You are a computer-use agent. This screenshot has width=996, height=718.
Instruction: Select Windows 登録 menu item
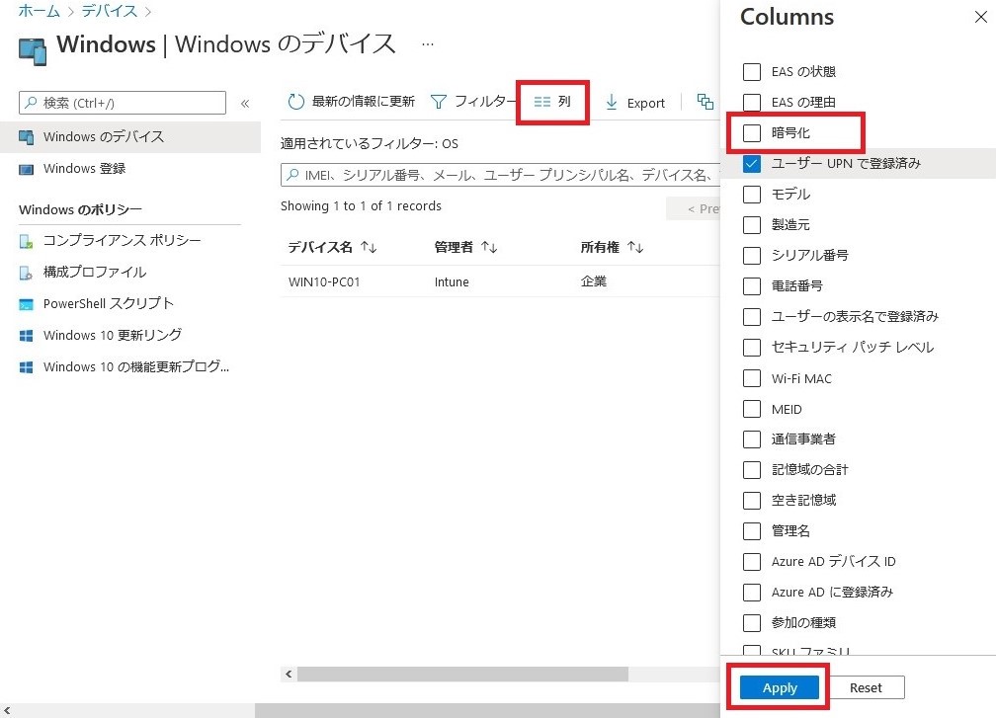point(130,169)
